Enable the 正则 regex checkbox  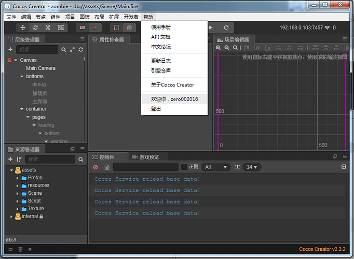184,167
